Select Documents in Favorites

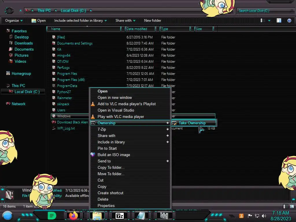coord(24,49)
